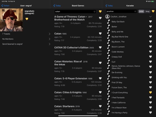Tap music note icon beside I'm a Mason Now
The width and height of the screenshot is (156, 117).
pyautogui.click(x=109, y=108)
